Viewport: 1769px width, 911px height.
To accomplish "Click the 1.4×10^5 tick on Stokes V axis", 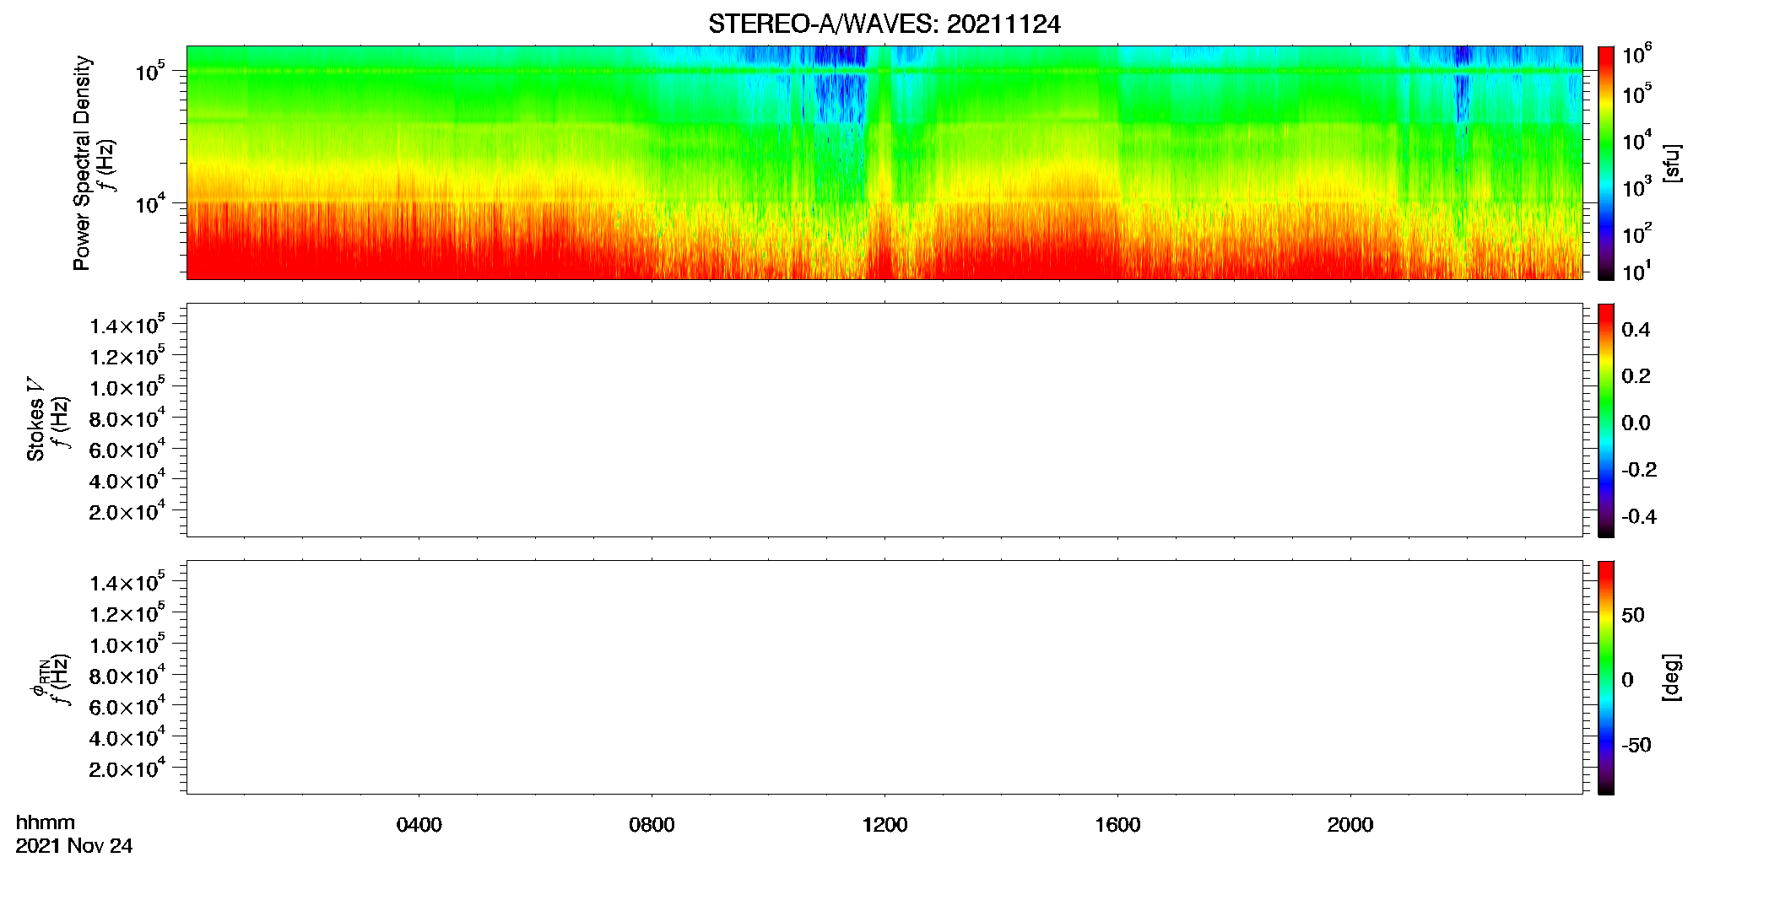I will [127, 325].
